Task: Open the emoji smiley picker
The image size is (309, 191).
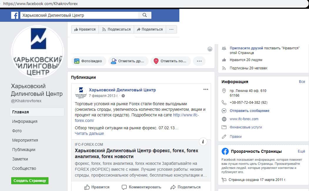Action: (x=210, y=49)
